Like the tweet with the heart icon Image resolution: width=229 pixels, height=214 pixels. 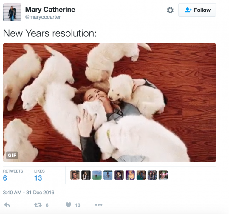(69, 205)
